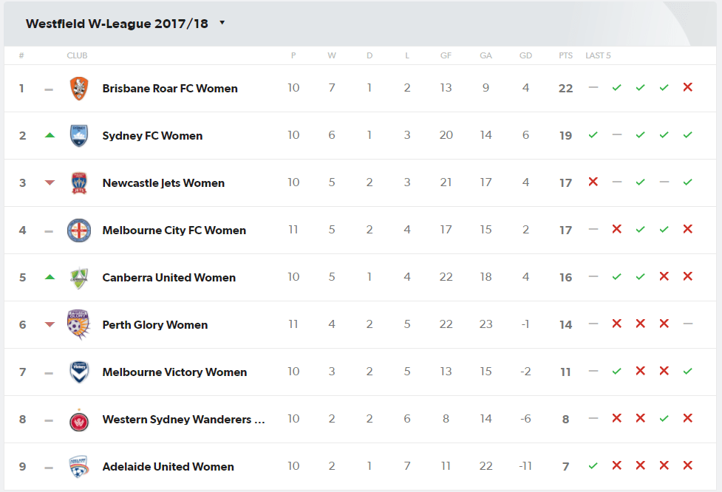The width and height of the screenshot is (722, 492).
Task: Open the Brisbane Roar FC Women team link
Action: point(170,89)
